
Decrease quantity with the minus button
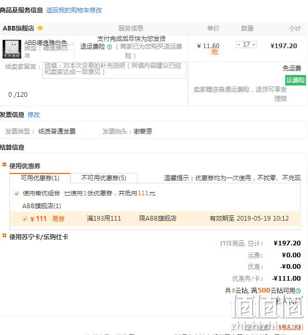(239, 45)
